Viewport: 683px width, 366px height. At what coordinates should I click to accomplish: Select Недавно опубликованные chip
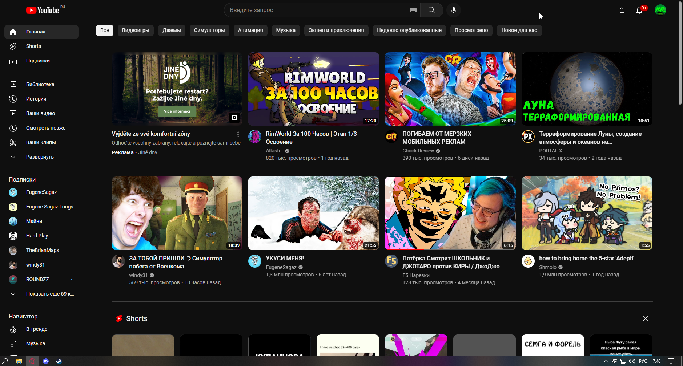click(409, 30)
